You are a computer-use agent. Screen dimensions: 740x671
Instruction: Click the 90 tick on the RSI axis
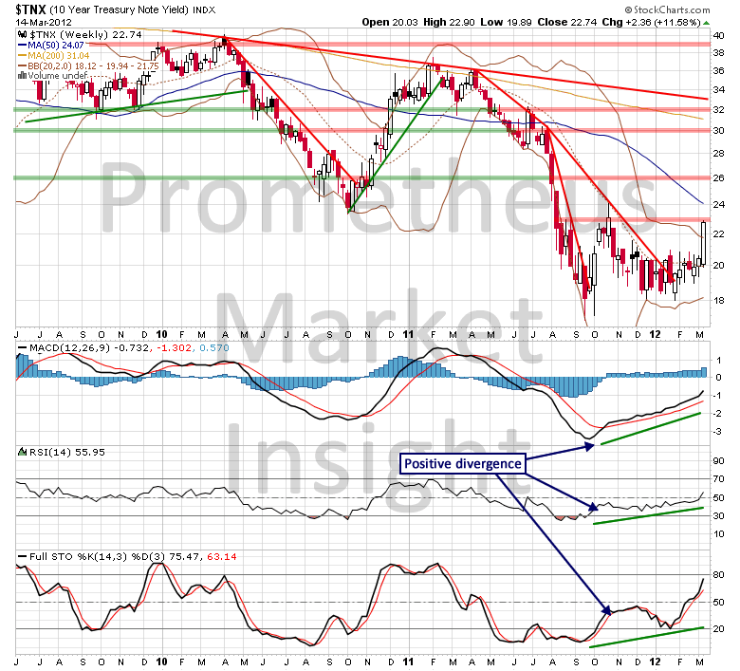pyautogui.click(x=719, y=461)
